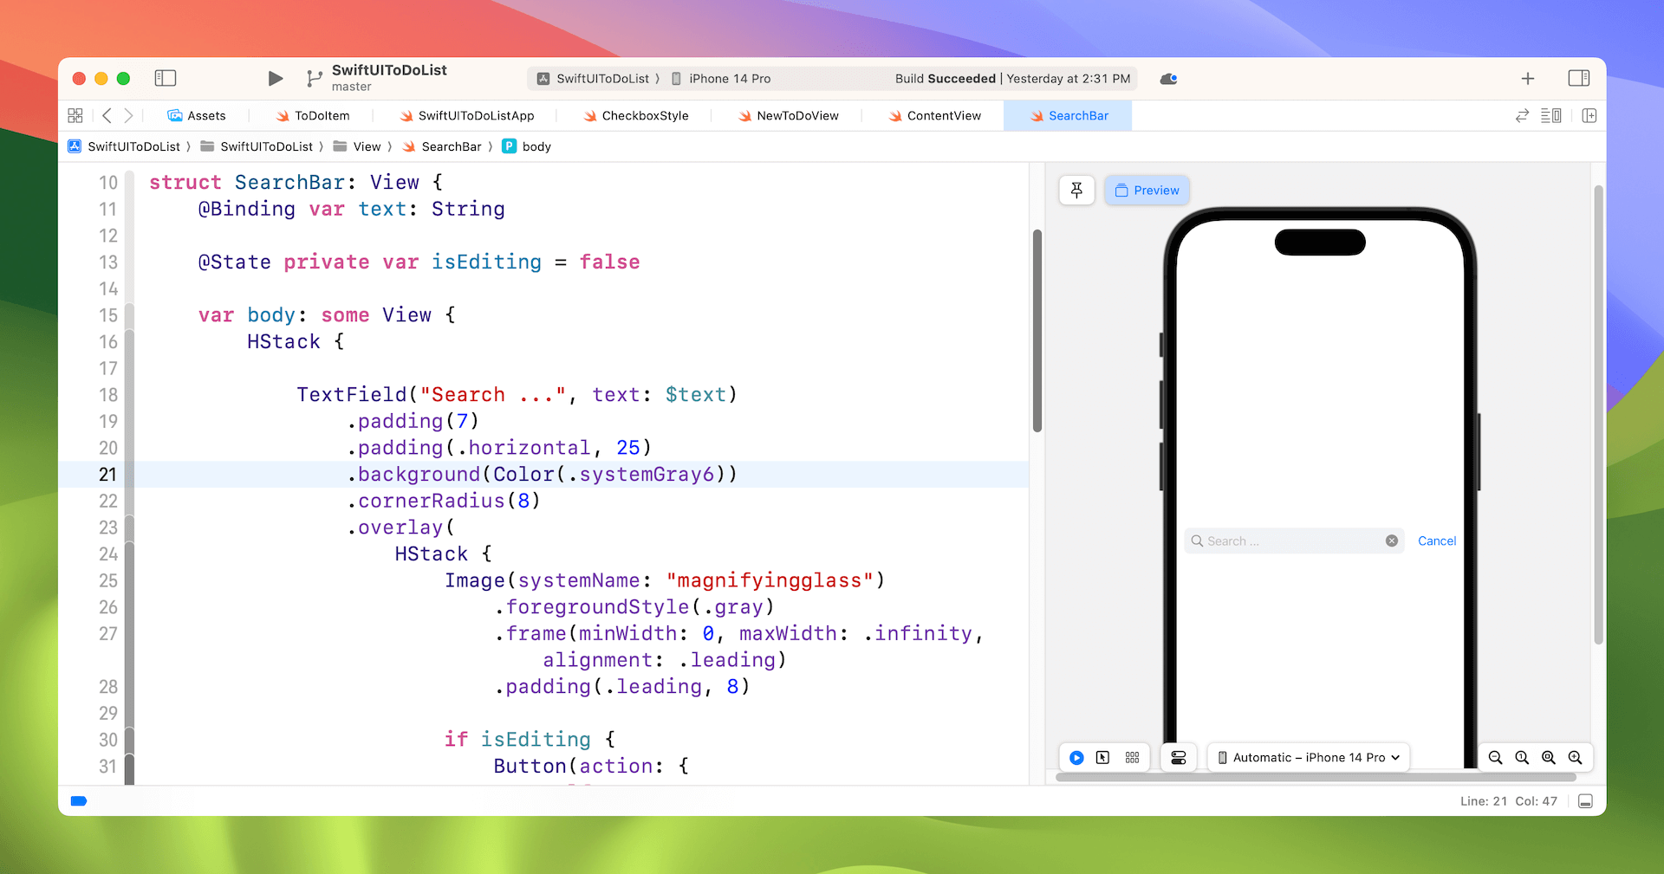Click line number 10 in gutter
The image size is (1664, 874).
point(107,183)
